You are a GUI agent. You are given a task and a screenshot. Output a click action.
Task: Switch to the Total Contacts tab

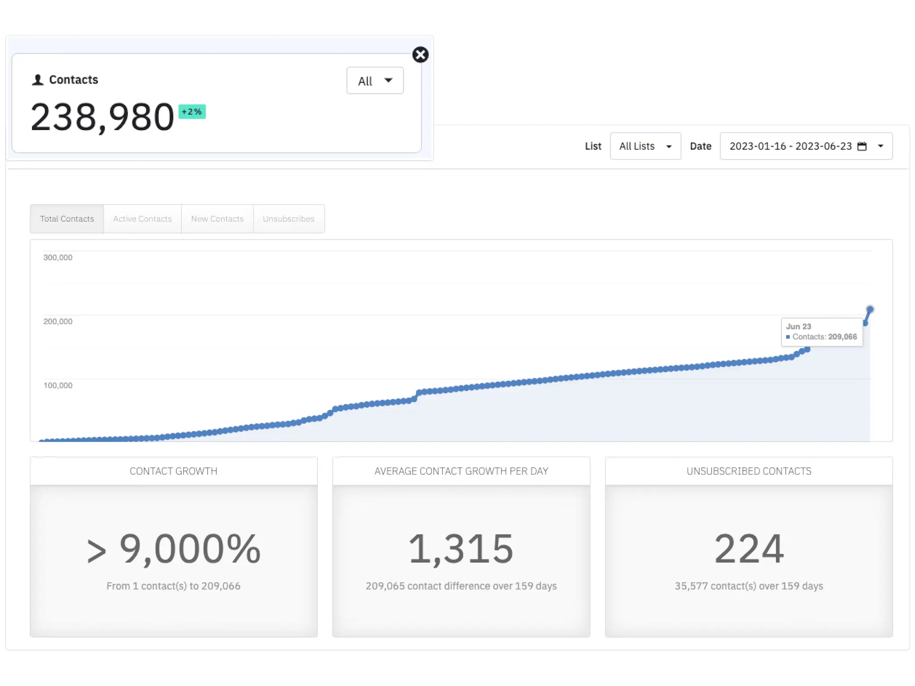[67, 219]
